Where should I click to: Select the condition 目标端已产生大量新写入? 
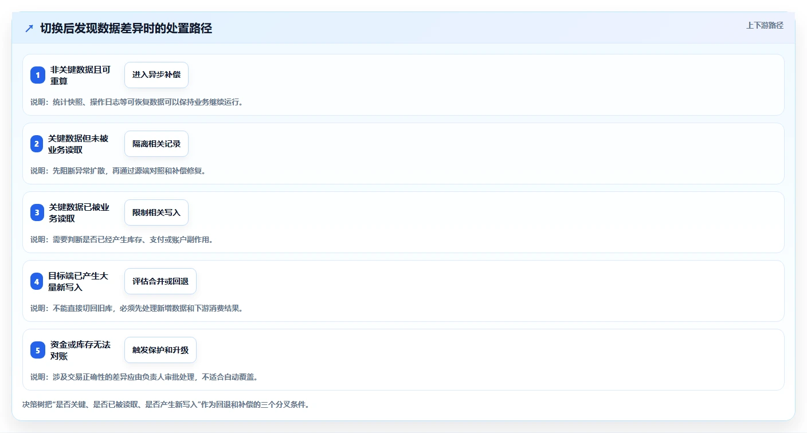tap(78, 281)
